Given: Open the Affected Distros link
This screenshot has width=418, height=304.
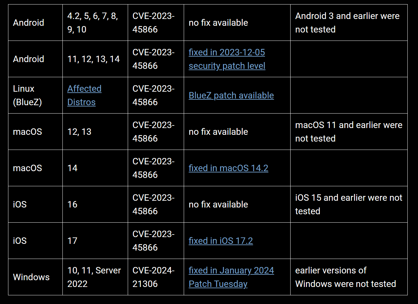Looking at the screenshot, I should point(84,95).
